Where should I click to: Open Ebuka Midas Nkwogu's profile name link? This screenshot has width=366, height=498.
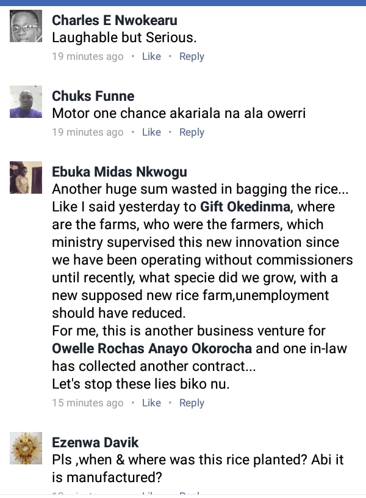(x=120, y=172)
